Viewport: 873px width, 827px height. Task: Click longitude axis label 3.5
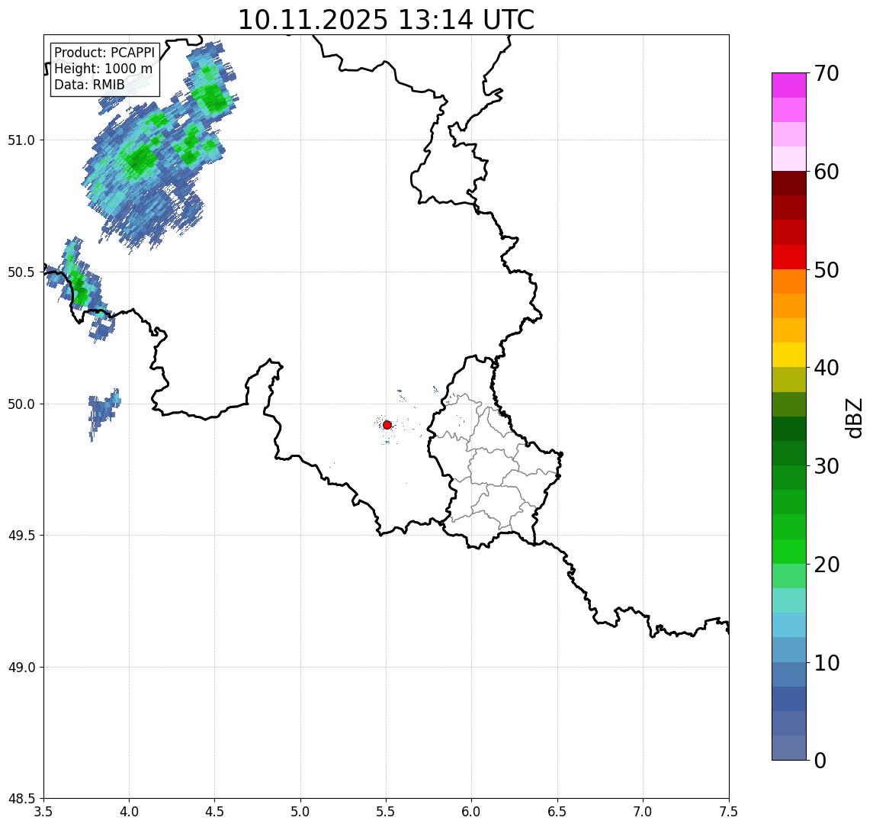[43, 812]
